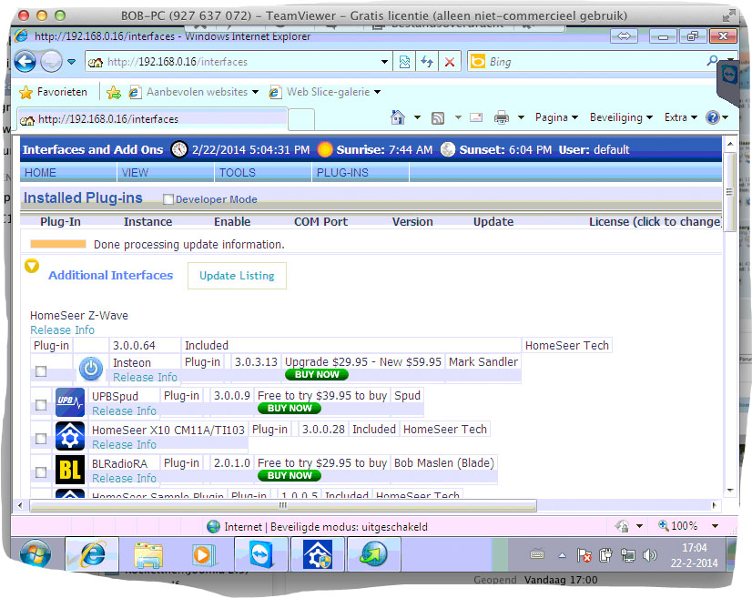Click the IE back navigation arrow
This screenshot has height=598, width=752.
tap(25, 62)
